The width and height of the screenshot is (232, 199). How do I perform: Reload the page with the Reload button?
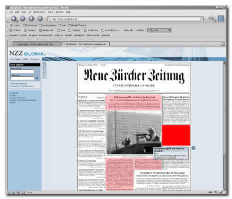31,18
